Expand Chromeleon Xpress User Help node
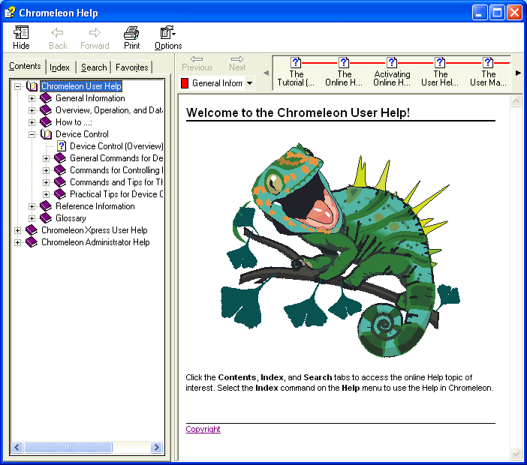 click(17, 231)
